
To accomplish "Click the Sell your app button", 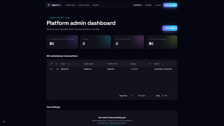I will [170, 5].
